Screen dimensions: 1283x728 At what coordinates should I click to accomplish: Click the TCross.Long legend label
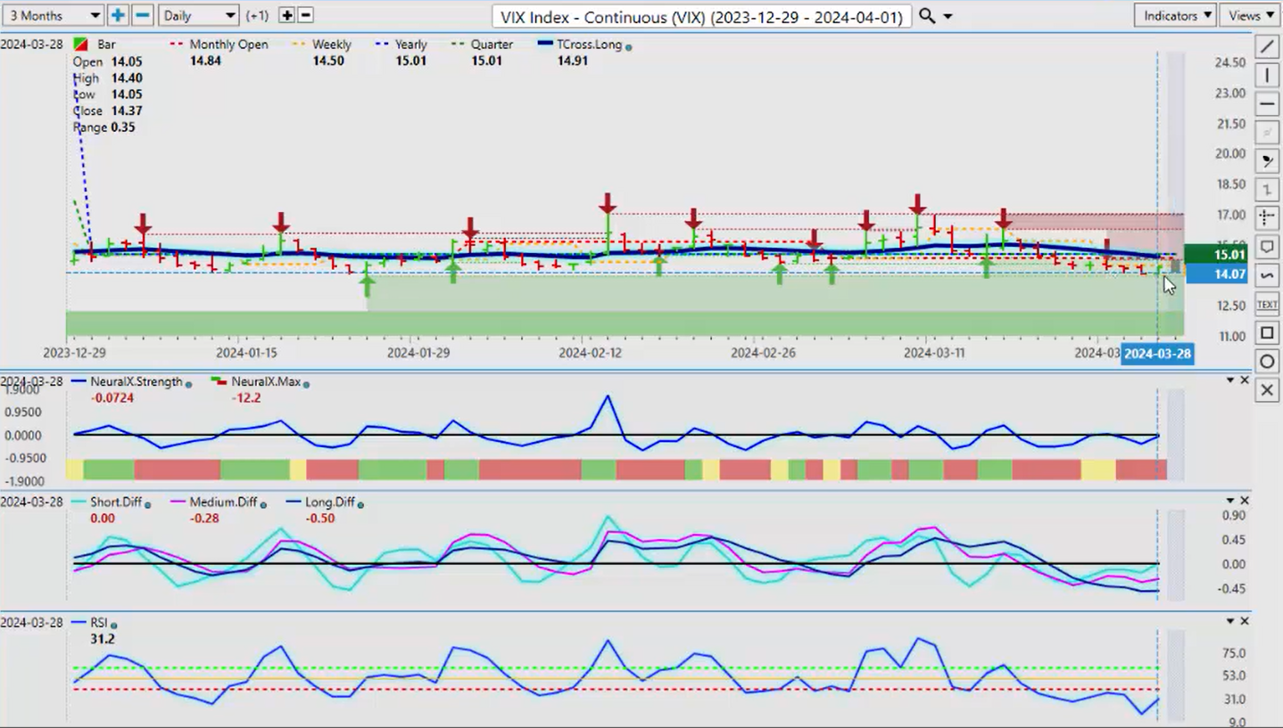tap(589, 45)
